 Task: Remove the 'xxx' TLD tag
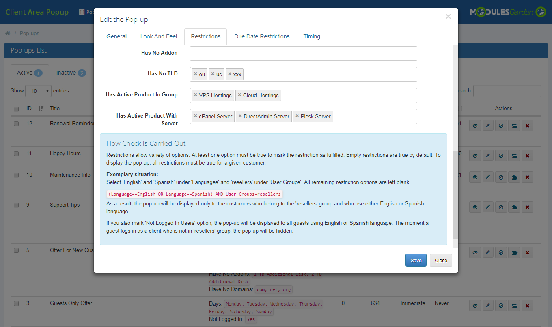pyautogui.click(x=230, y=74)
